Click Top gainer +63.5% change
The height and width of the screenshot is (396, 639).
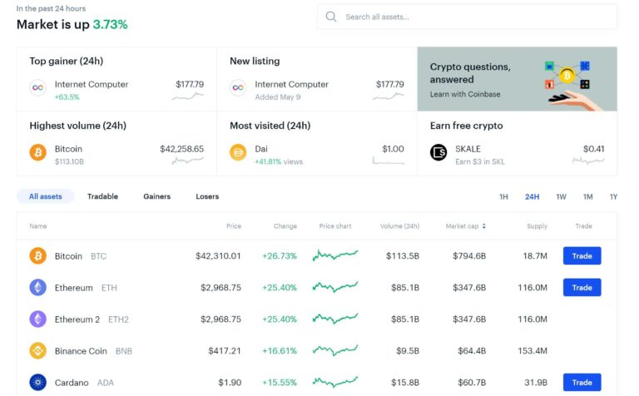coord(67,97)
